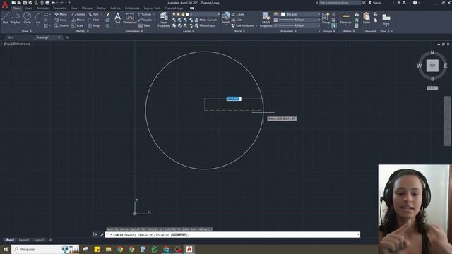Click the search keyword input box
This screenshot has width=452, height=254.
340,3
